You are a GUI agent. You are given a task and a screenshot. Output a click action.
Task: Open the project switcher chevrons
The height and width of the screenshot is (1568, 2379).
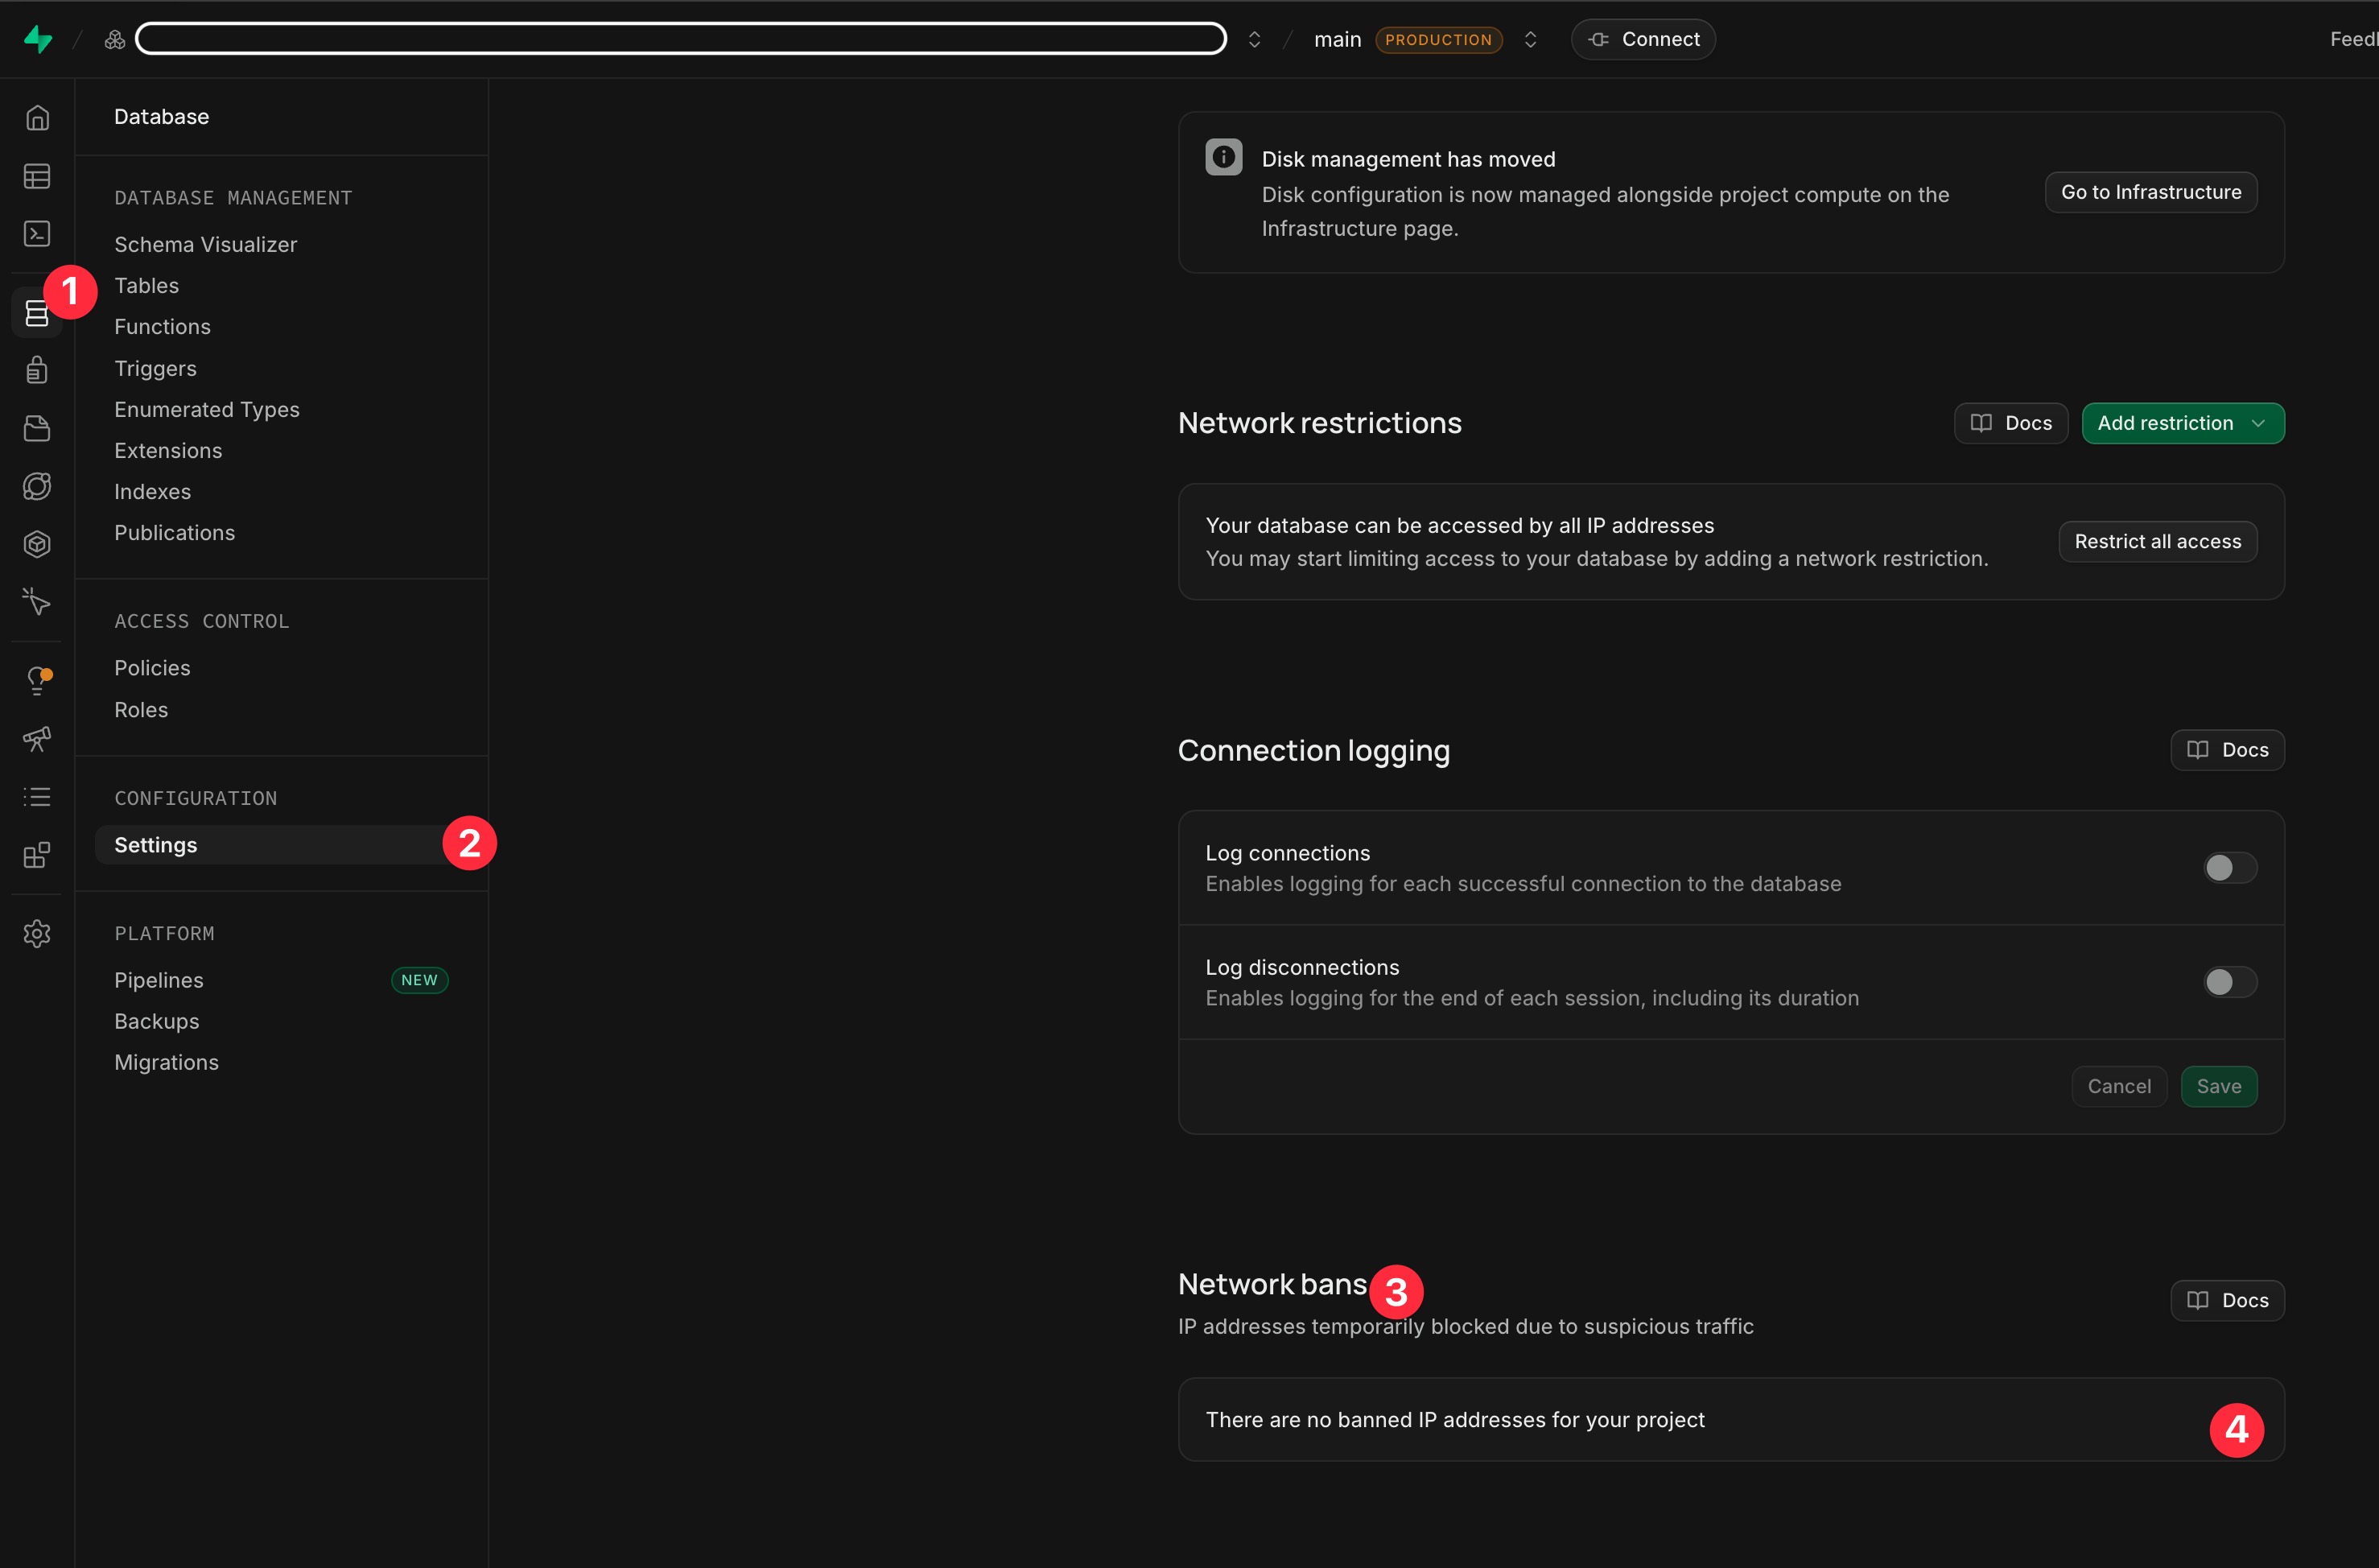(1255, 39)
